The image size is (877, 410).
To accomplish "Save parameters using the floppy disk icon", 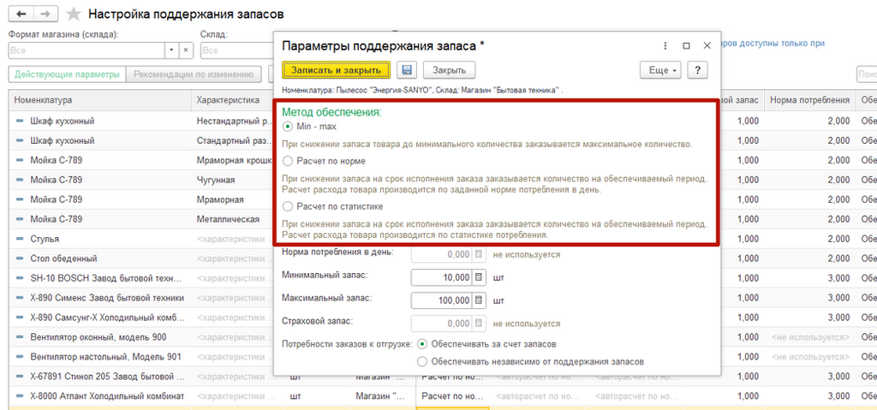I will pyautogui.click(x=407, y=70).
